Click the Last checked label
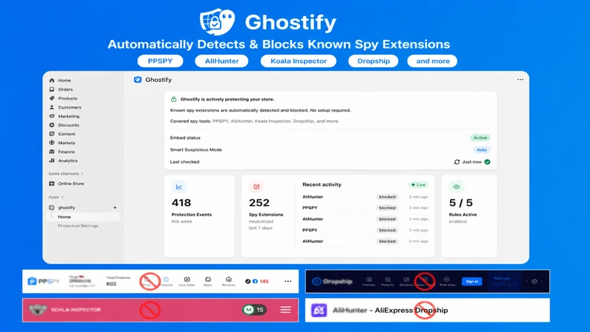The height and width of the screenshot is (332, 590). 185,162
